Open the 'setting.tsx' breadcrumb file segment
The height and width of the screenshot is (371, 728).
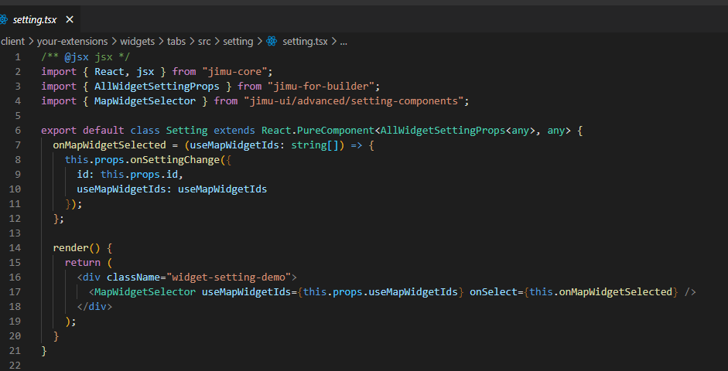pos(305,41)
